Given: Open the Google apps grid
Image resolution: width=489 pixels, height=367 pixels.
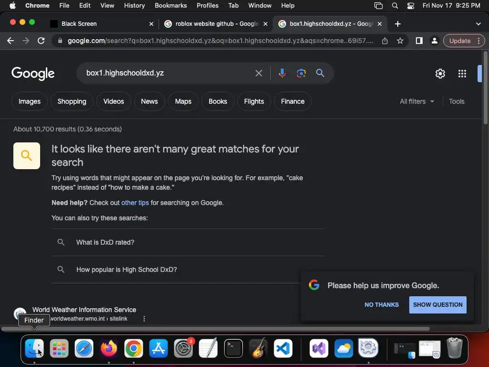Looking at the screenshot, I should [x=462, y=73].
